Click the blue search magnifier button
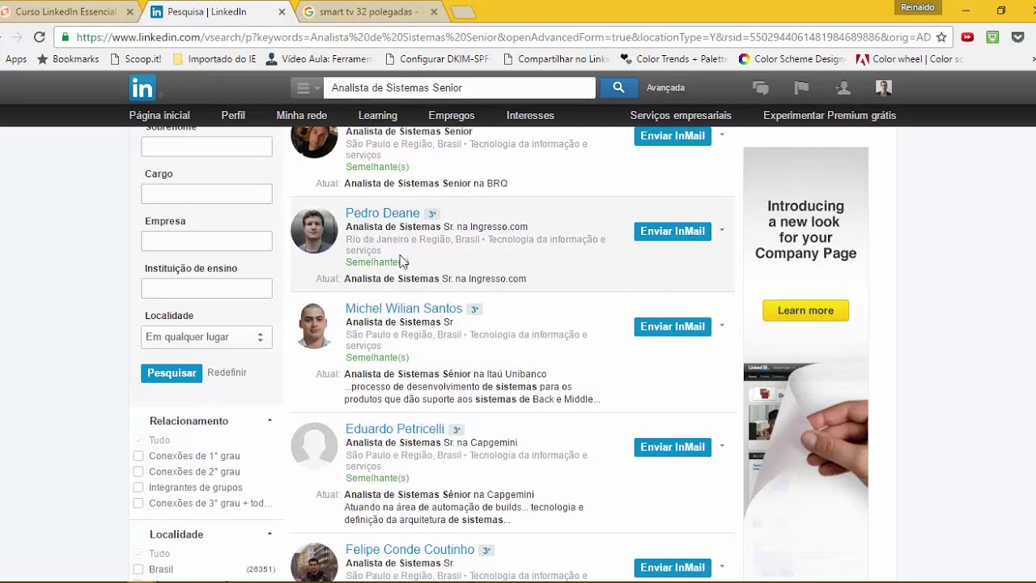This screenshot has width=1036, height=583. (618, 87)
